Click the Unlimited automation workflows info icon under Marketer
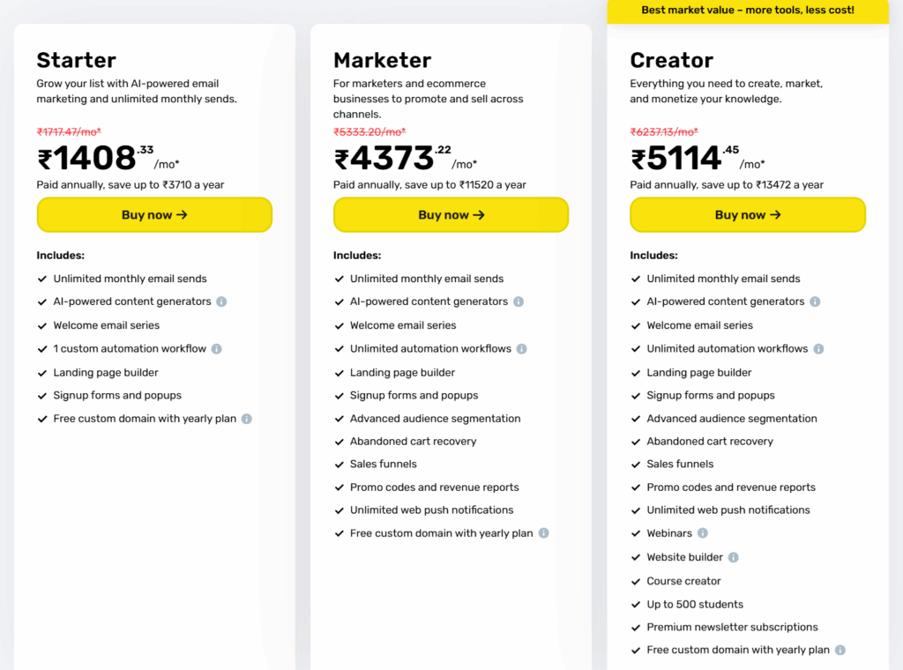The height and width of the screenshot is (670, 903). point(520,348)
